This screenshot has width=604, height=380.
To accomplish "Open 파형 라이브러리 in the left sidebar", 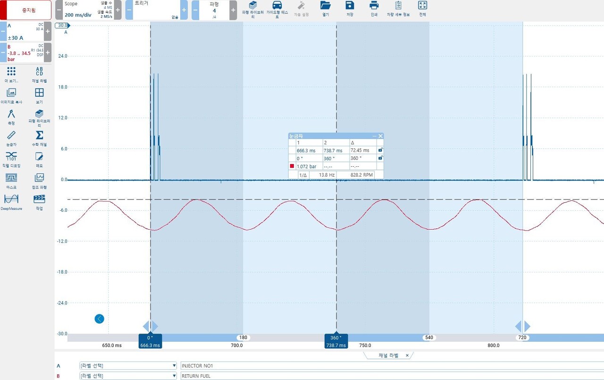I will [40, 118].
